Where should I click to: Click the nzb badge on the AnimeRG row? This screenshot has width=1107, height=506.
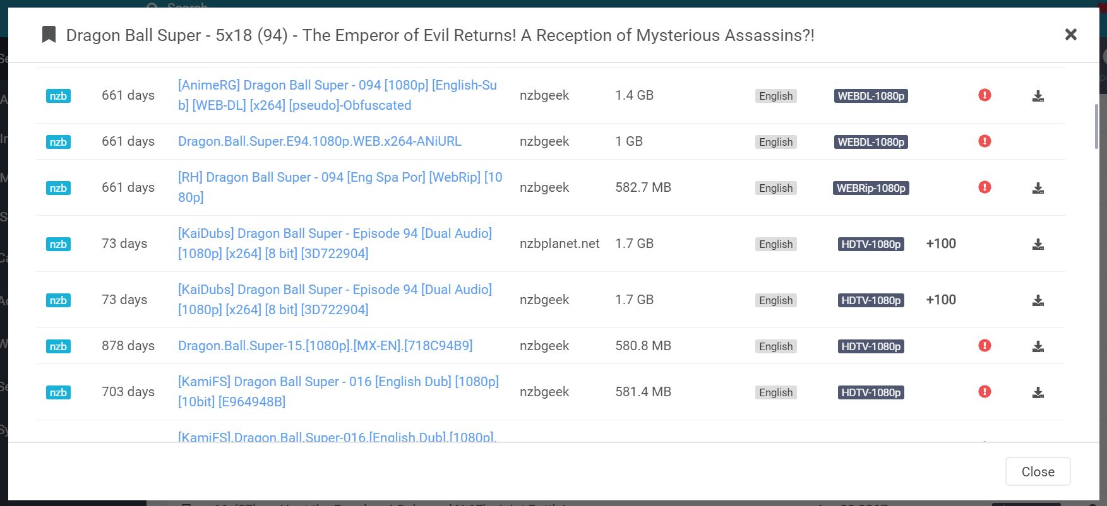point(58,96)
